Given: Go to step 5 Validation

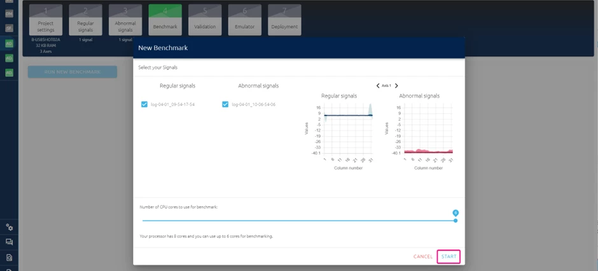Looking at the screenshot, I should [x=205, y=20].
